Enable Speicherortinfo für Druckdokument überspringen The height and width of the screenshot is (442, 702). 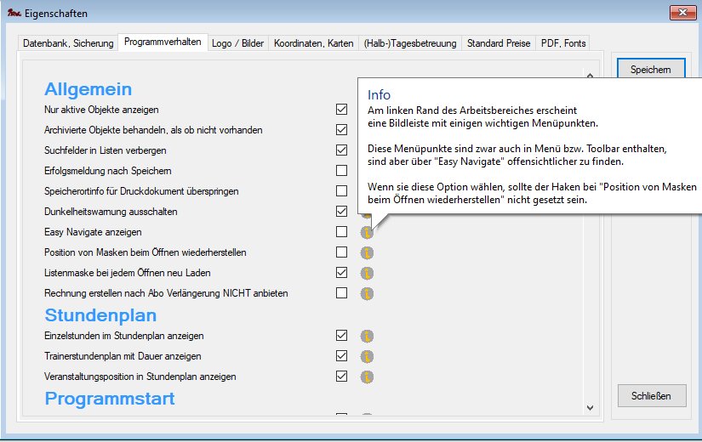tap(341, 191)
